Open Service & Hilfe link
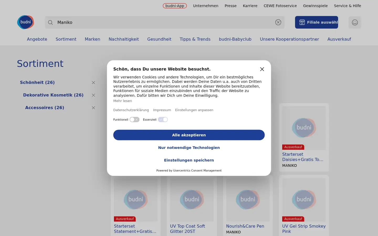 point(348,6)
